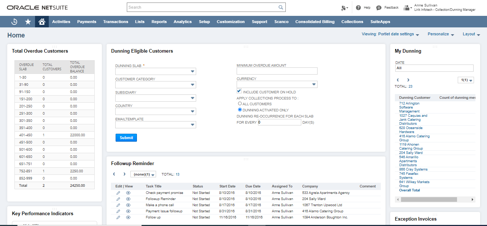Edit the Payment Issue followup task
This screenshot has width=487, height=226.
click(118, 211)
